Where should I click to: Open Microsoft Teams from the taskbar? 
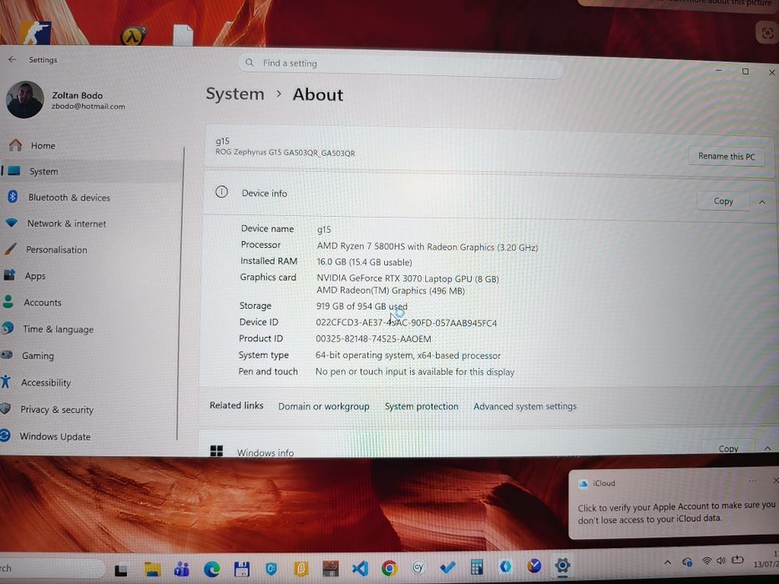pyautogui.click(x=182, y=569)
